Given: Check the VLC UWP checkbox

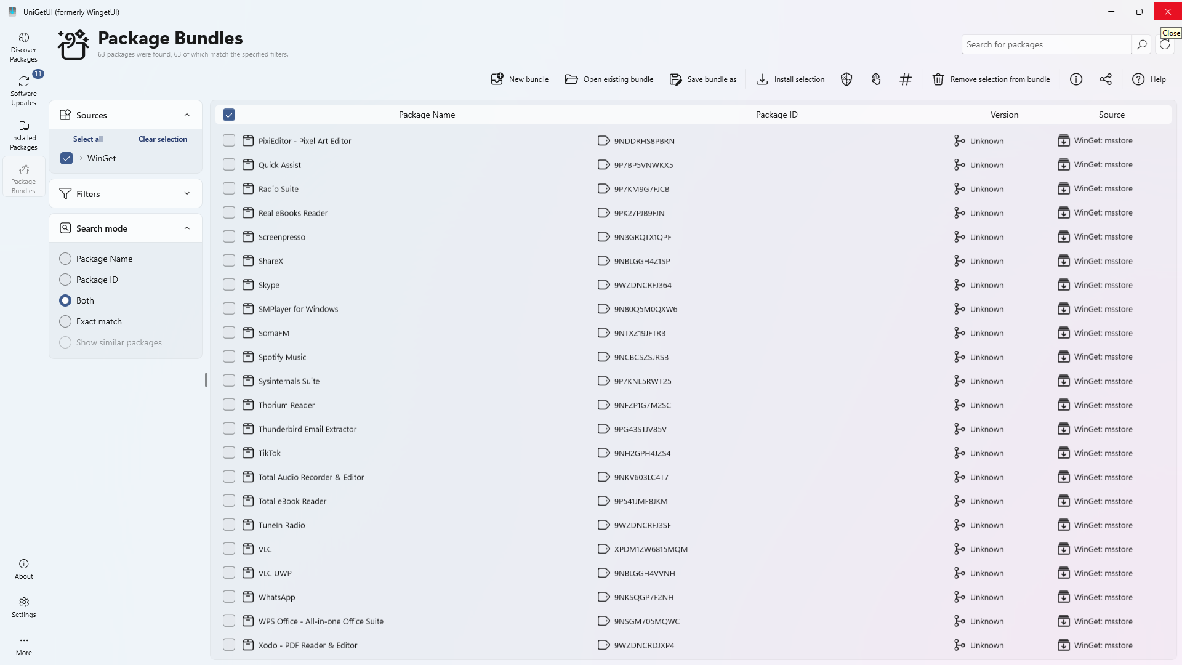Looking at the screenshot, I should click(229, 573).
